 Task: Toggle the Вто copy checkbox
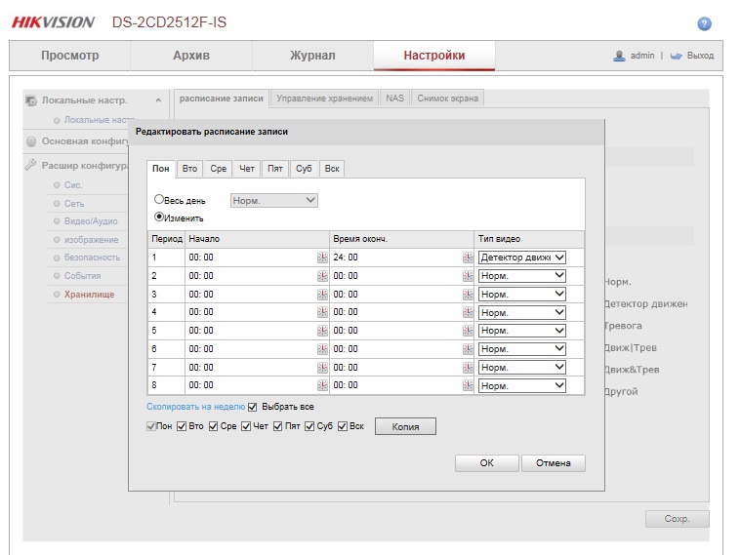(x=182, y=426)
